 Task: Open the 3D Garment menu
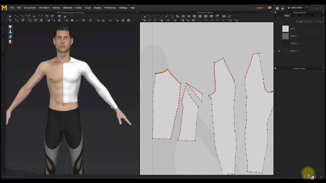[x=30, y=8]
